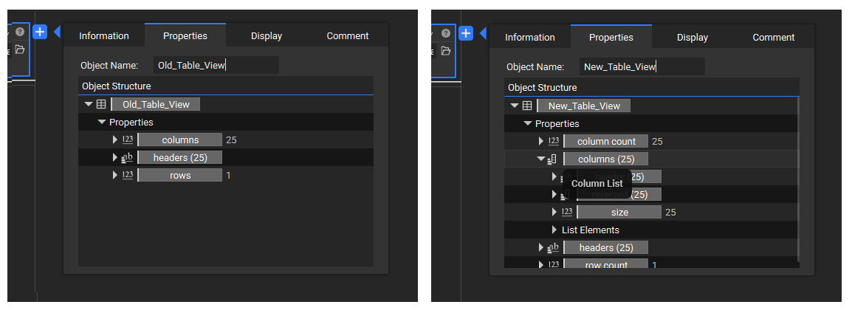Click the table icon beside the Old_Table_View node
The image size is (852, 313).
point(102,105)
